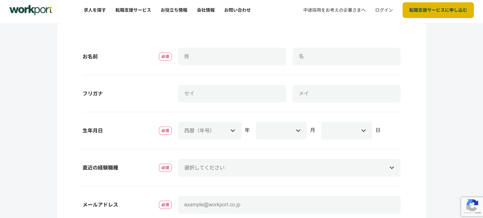Open the 求人を探す menu
The width and height of the screenshot is (483, 218).
[95, 10]
